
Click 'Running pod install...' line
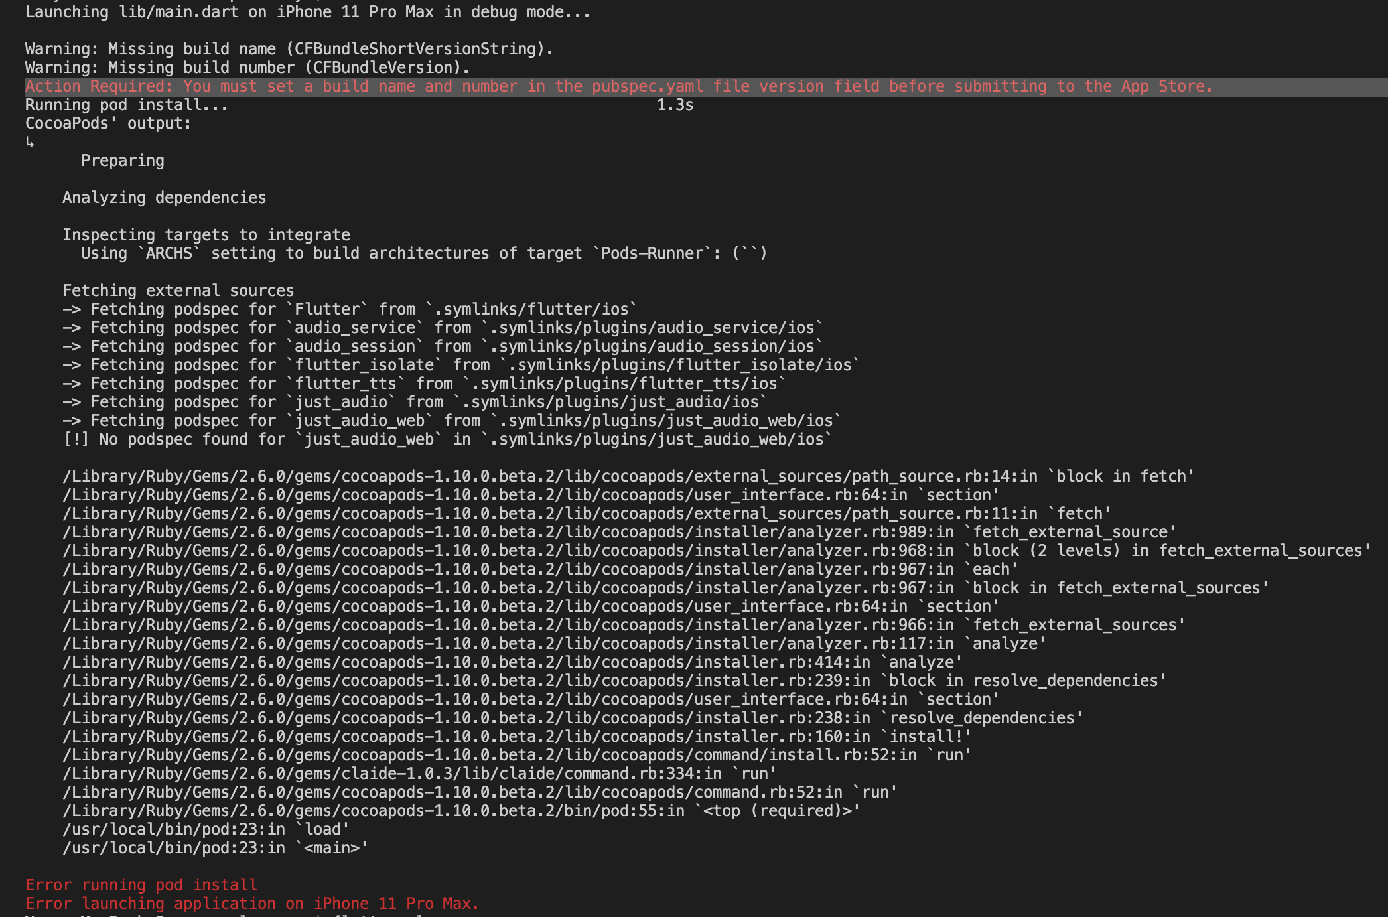pos(126,105)
